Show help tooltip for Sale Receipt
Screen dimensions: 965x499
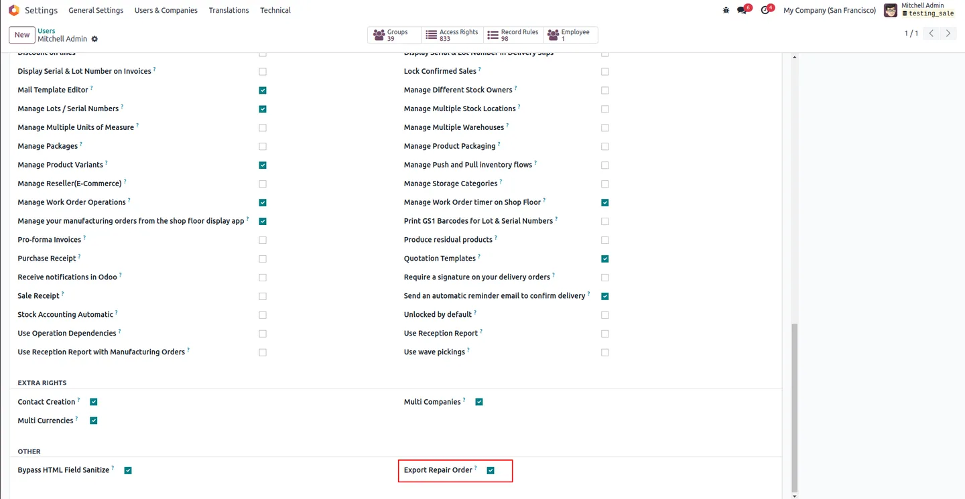tap(63, 294)
